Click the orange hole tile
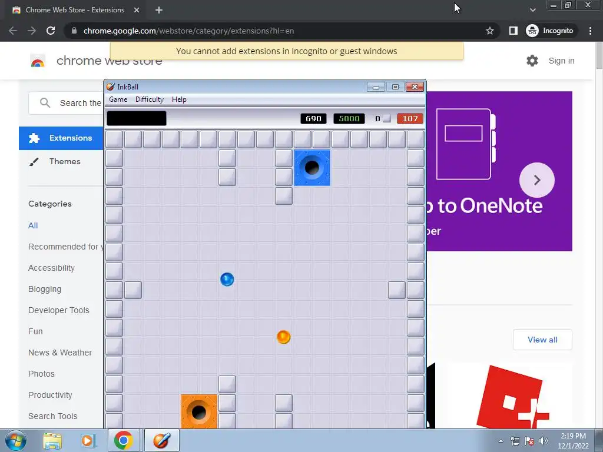The width and height of the screenshot is (603, 452). pyautogui.click(x=199, y=411)
